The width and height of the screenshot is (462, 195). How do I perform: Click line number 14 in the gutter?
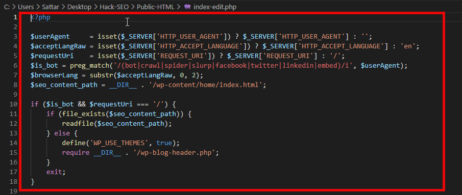[x=13, y=143]
